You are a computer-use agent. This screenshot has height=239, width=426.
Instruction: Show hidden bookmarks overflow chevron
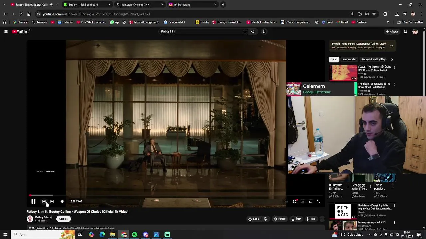pyautogui.click(x=388, y=22)
